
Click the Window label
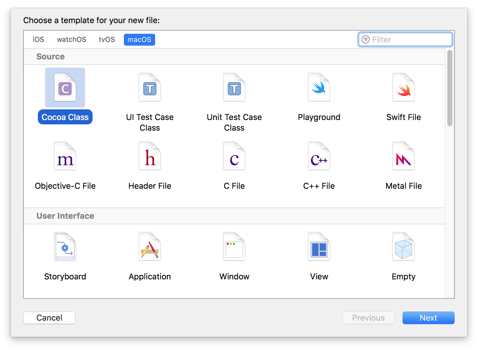234,277
